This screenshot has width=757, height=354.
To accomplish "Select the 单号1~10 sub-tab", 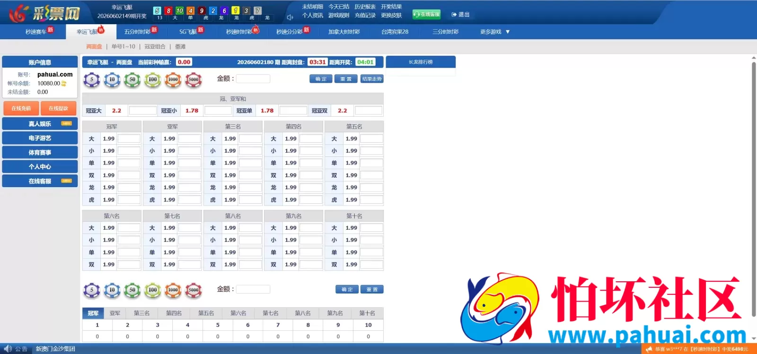I will tap(123, 47).
